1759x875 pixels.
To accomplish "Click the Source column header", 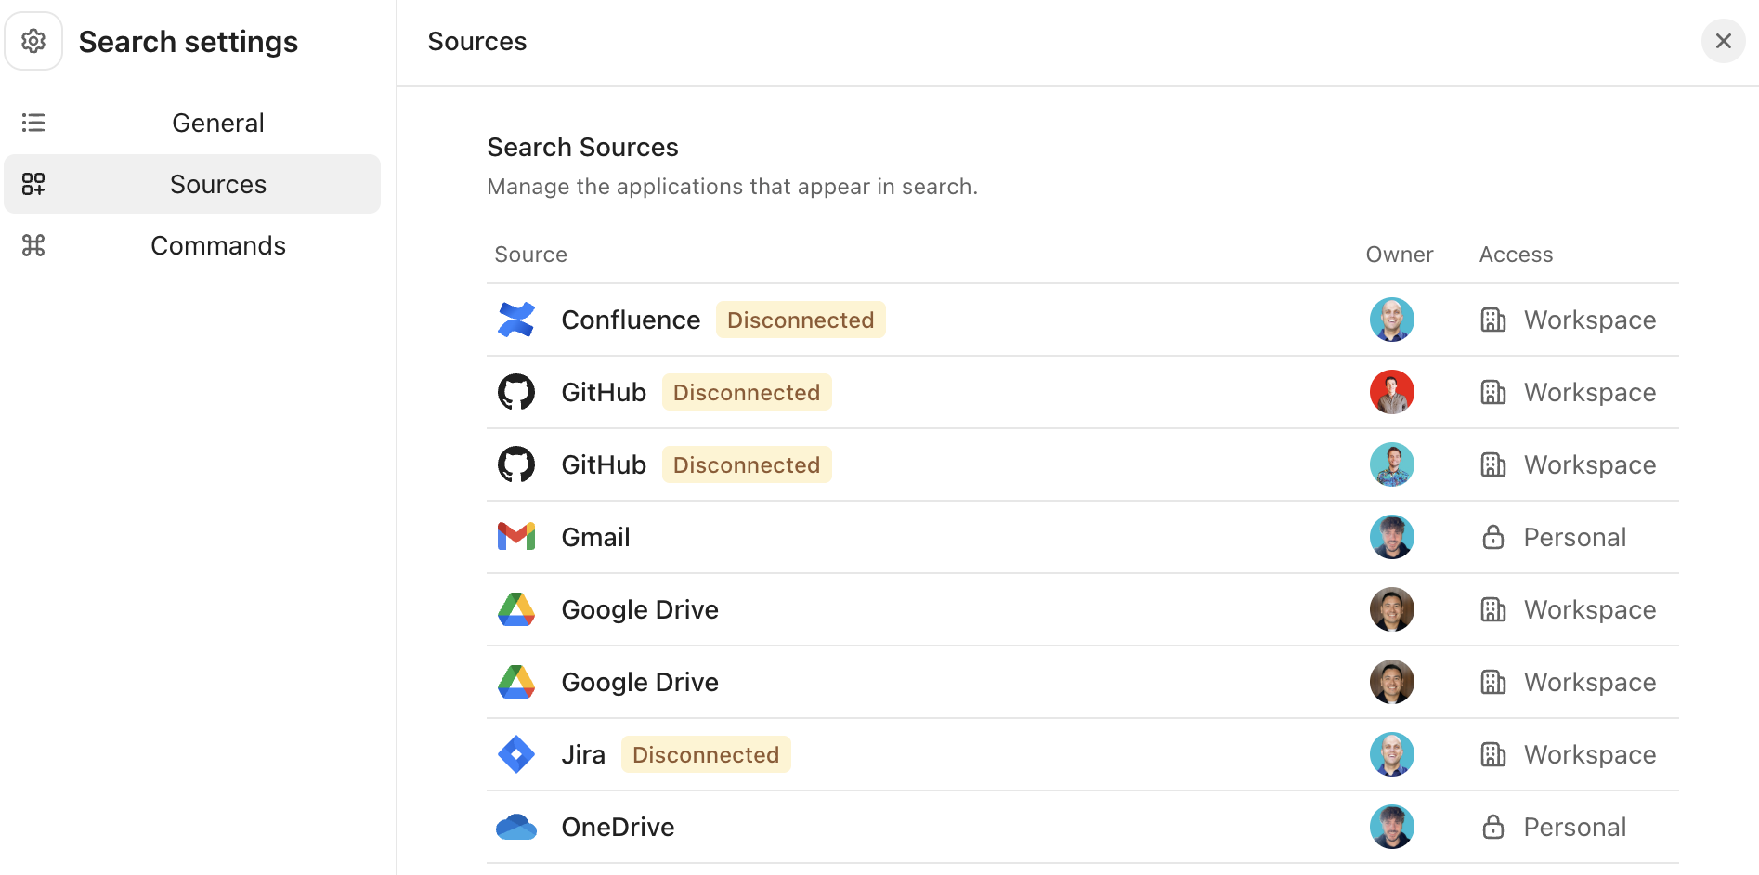I will [530, 255].
